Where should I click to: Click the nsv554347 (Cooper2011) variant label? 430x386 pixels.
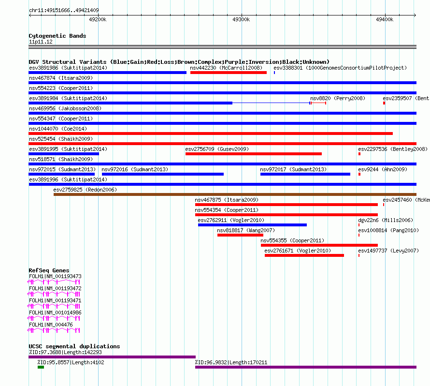[x=61, y=119]
